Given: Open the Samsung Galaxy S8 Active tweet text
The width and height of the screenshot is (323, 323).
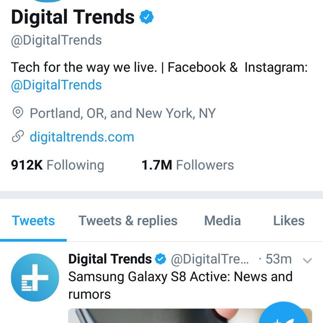Looking at the screenshot, I should coord(180,285).
